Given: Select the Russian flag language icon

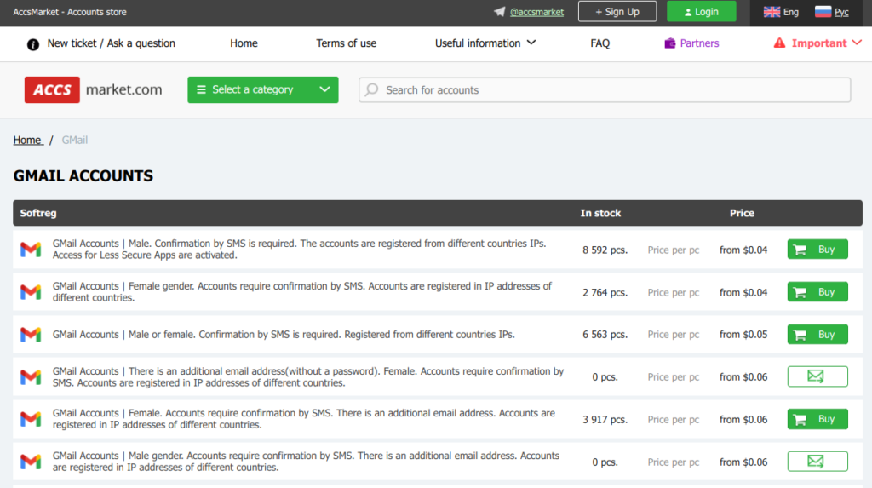Looking at the screenshot, I should point(823,12).
